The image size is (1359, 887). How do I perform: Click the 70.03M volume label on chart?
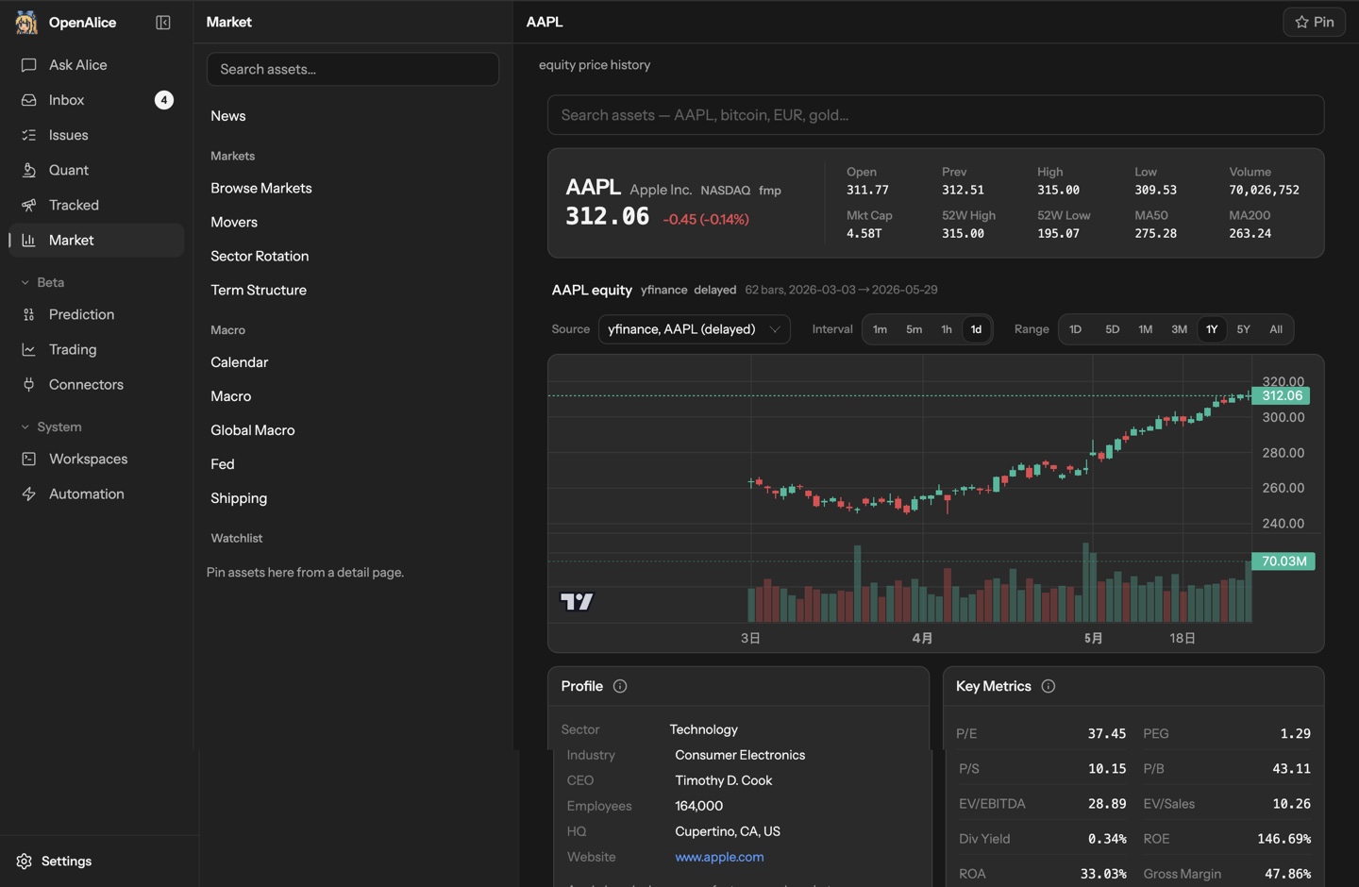point(1283,561)
